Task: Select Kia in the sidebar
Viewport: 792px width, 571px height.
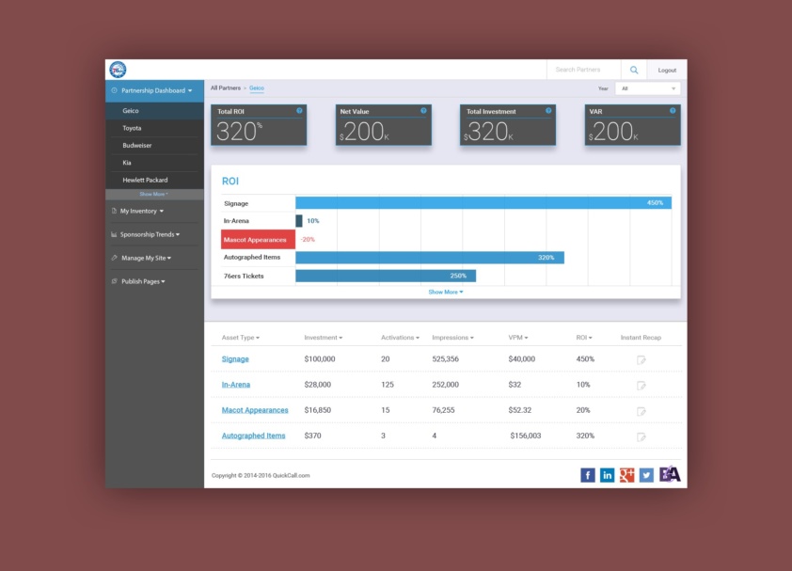Action: (x=154, y=163)
